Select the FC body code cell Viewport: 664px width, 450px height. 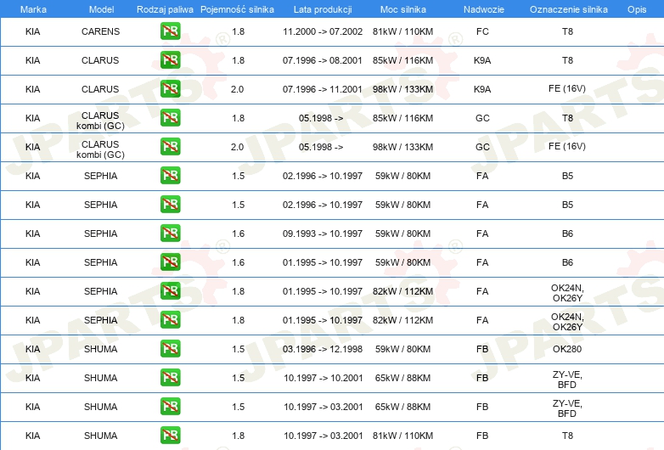pyautogui.click(x=482, y=31)
